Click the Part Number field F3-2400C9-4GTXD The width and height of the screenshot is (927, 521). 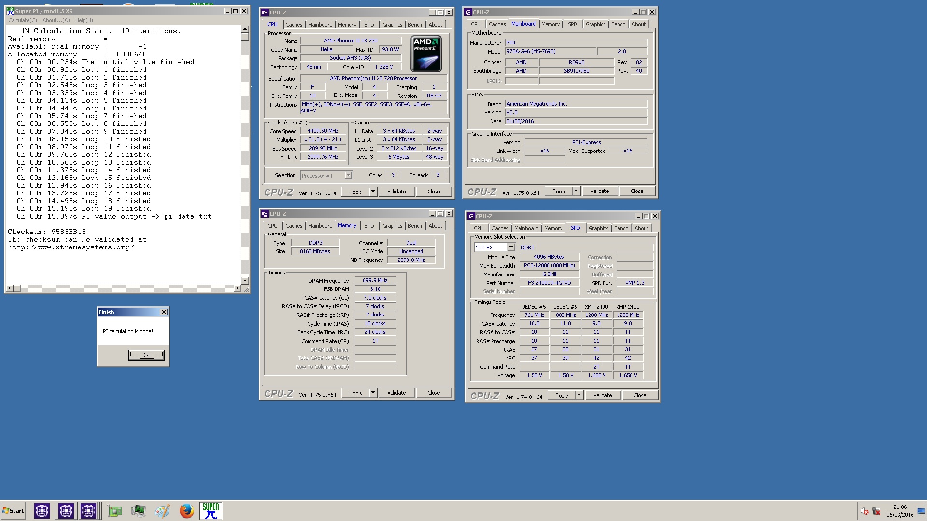[x=549, y=283]
